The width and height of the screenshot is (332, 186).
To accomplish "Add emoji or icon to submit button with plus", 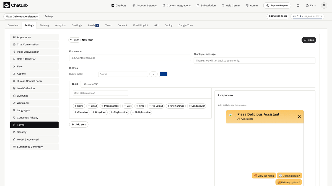I will 154,74.
